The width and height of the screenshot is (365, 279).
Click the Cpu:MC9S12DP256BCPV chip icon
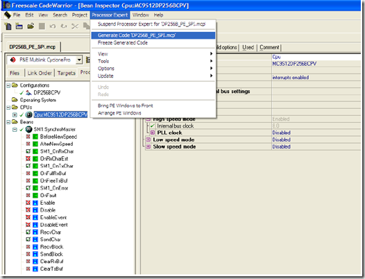click(28, 115)
